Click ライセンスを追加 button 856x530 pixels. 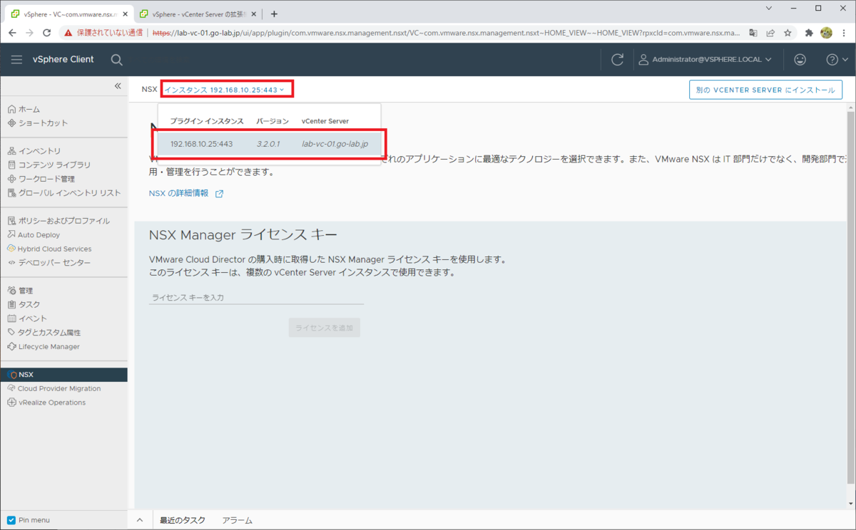[325, 328]
